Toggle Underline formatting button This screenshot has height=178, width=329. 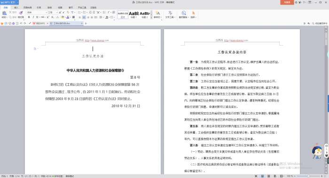(x=37, y=17)
